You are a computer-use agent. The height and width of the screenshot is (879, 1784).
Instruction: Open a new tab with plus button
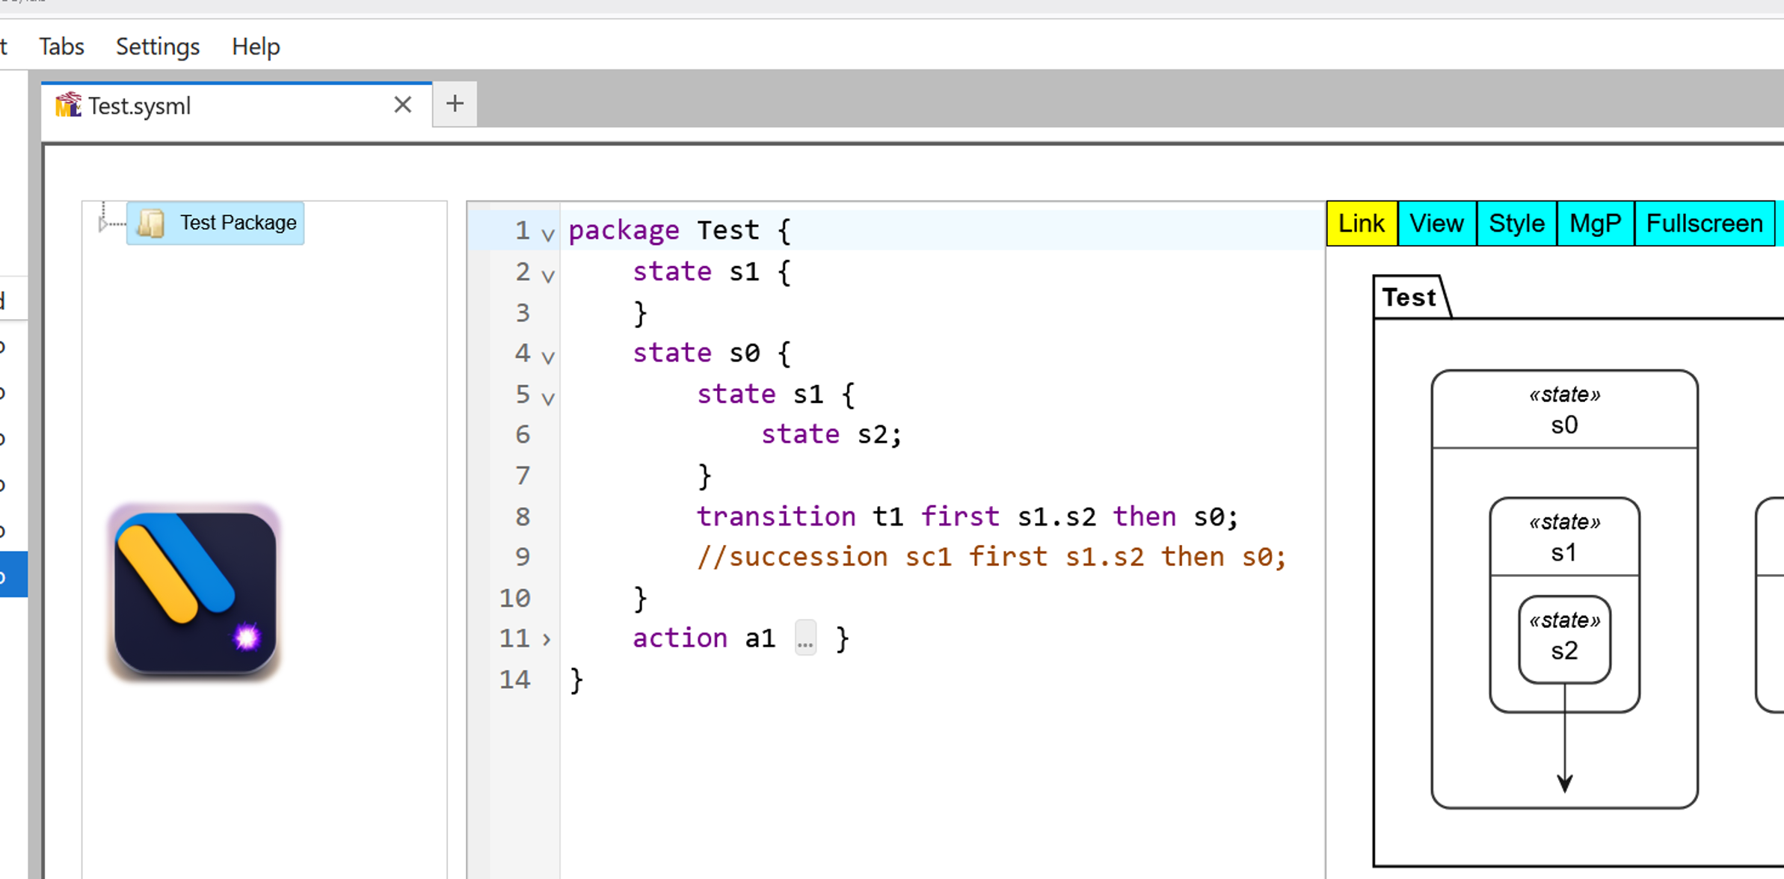tap(455, 104)
